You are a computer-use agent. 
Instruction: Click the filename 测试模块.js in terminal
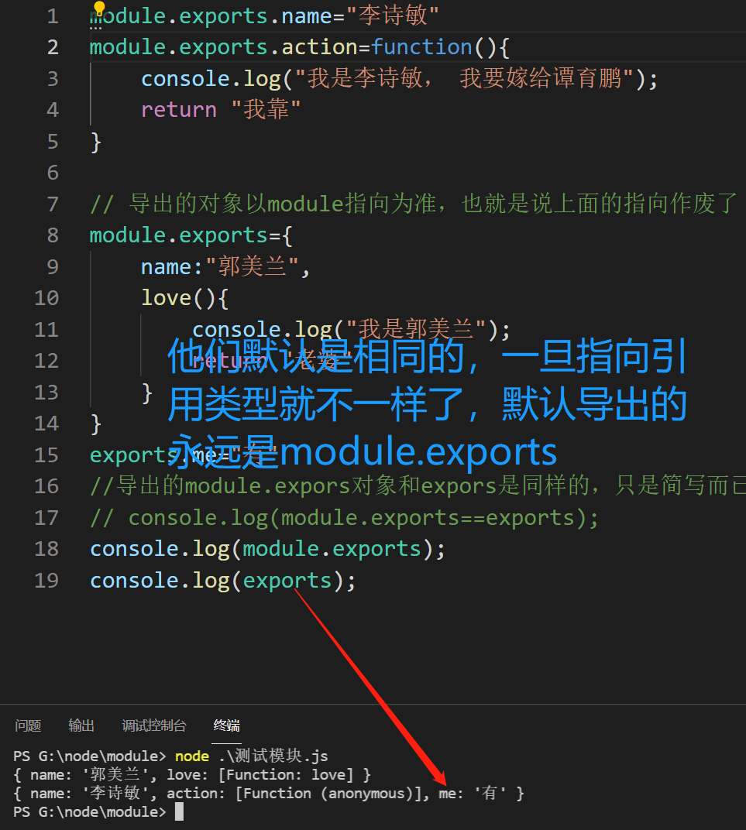270,756
